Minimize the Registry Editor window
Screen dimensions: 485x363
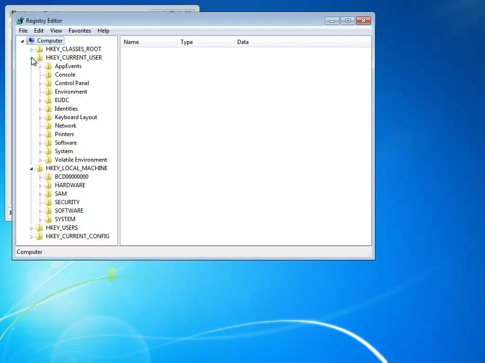tap(332, 21)
